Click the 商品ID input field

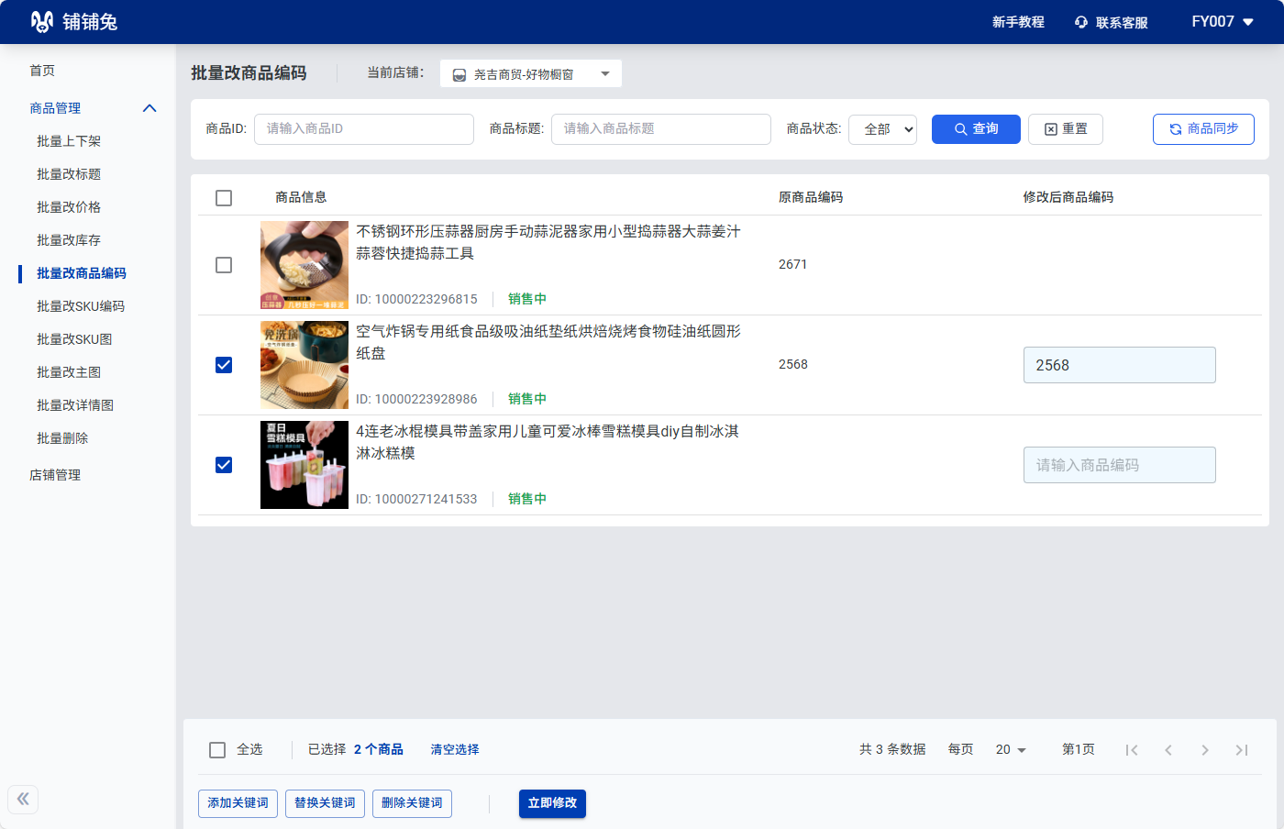point(364,129)
